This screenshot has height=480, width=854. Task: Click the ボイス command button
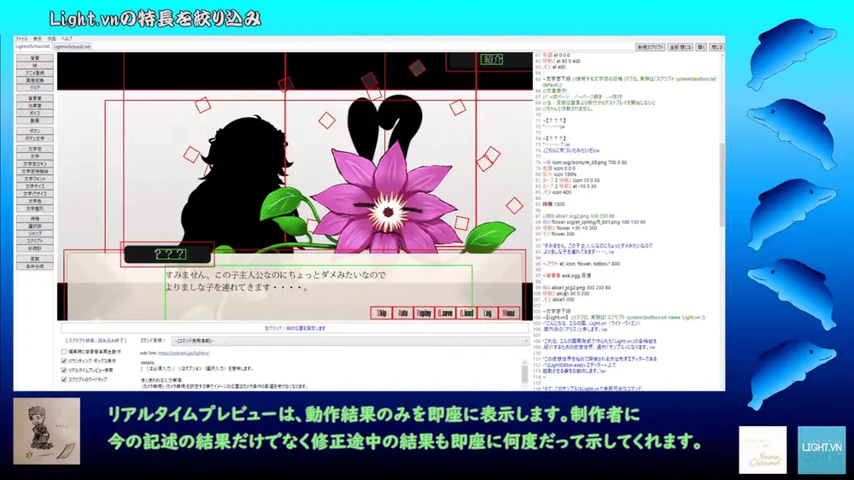[x=35, y=114]
